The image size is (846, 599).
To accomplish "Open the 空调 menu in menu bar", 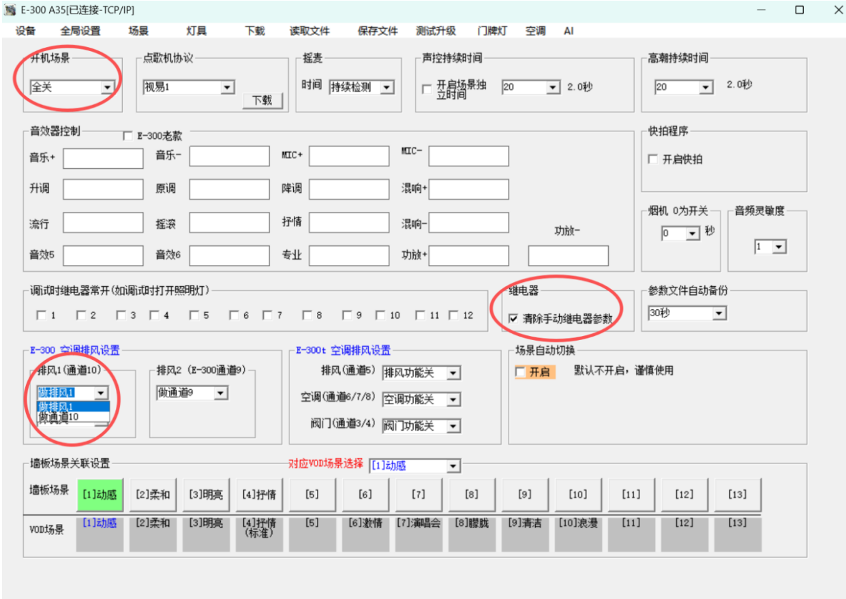I will tap(535, 31).
